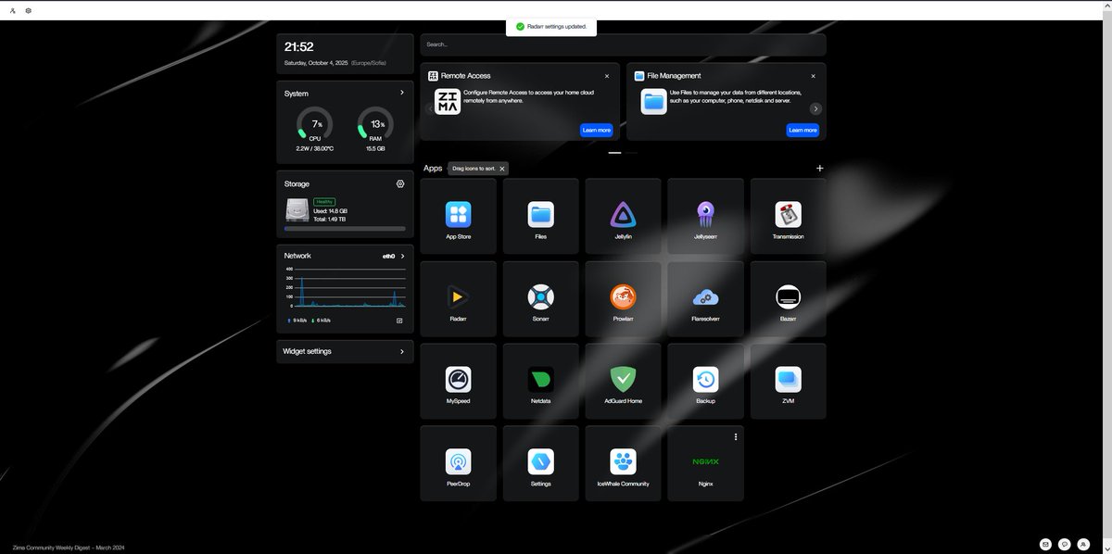
Task: Open IceWhale Community app
Action: (x=623, y=463)
